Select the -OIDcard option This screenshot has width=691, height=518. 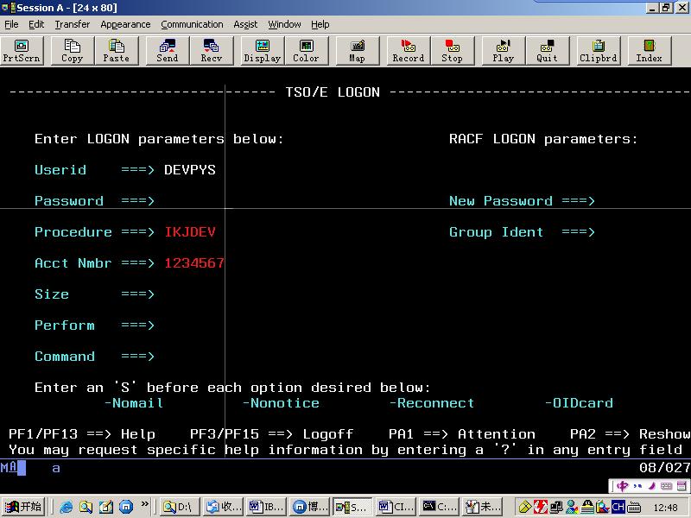579,403
